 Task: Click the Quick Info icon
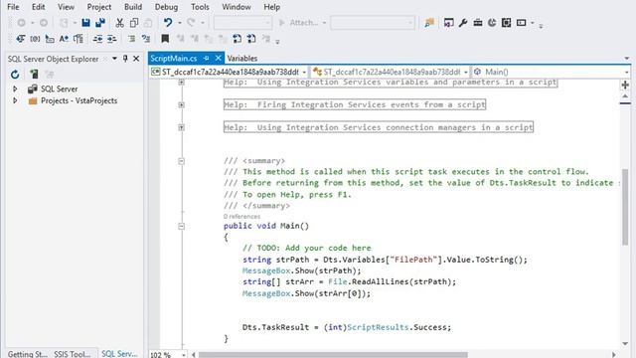[50, 39]
